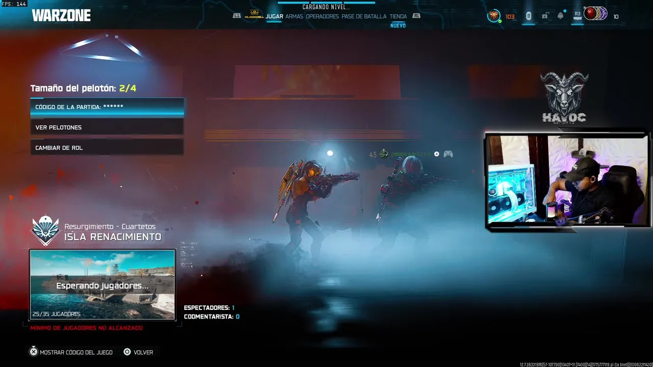Screen dimensions: 653x367
Task: Open the R3 social menu icon
Action: coord(577,16)
